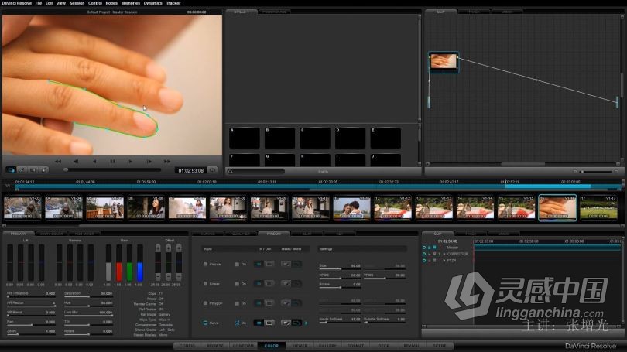
Task: Click Circular window Out icon
Action: [269, 264]
